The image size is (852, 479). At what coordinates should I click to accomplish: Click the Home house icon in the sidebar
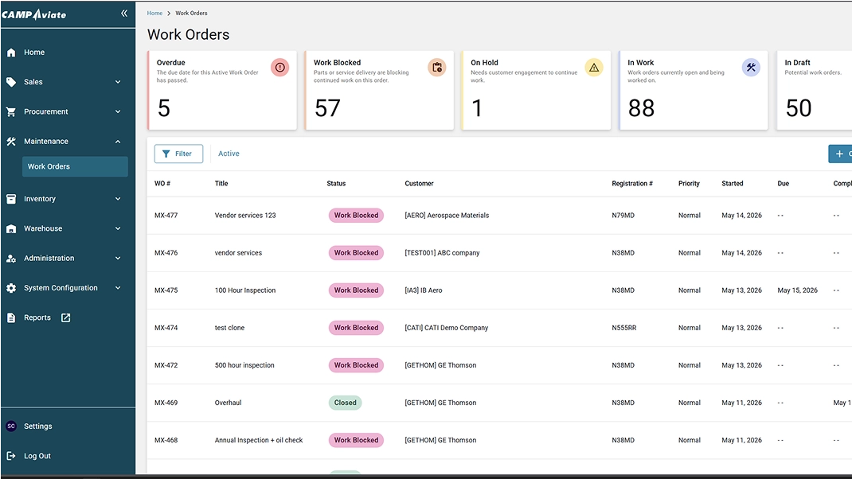tap(11, 53)
